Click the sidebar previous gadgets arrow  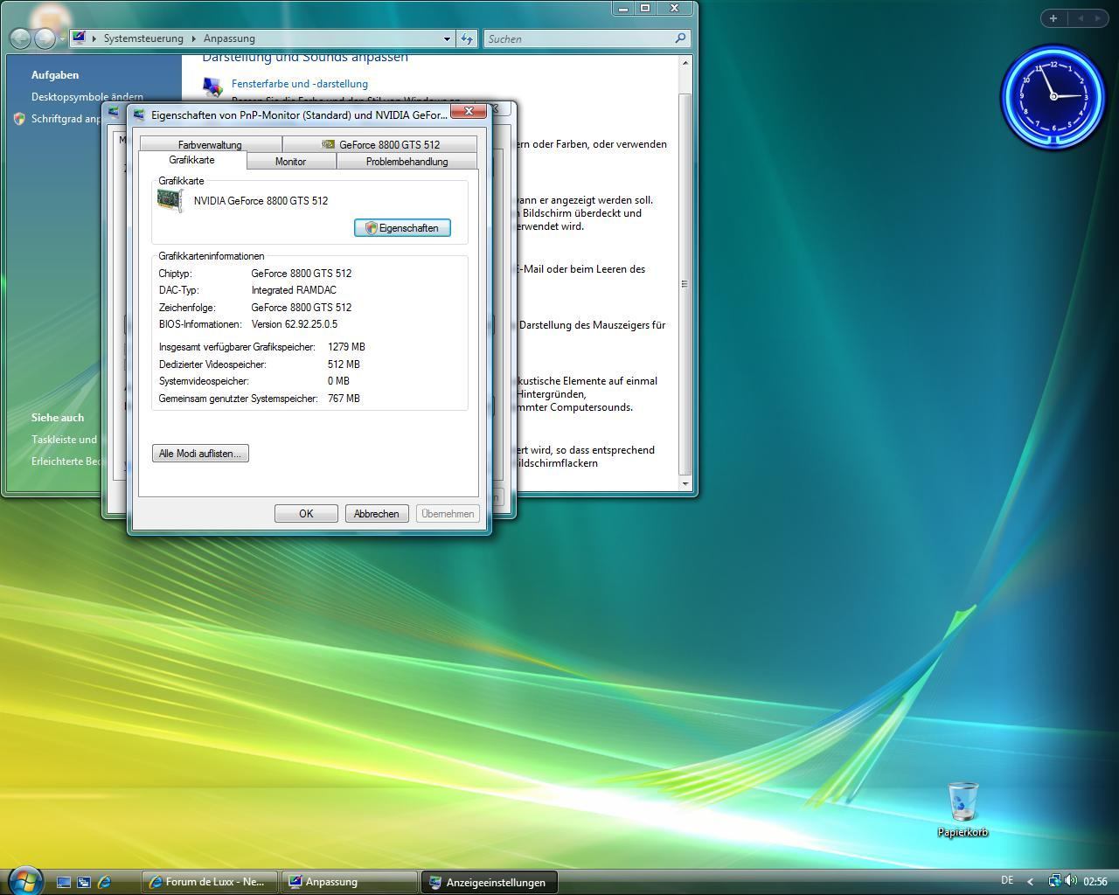point(1080,17)
